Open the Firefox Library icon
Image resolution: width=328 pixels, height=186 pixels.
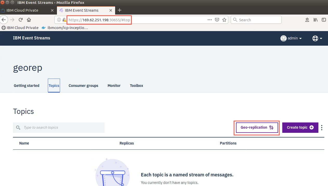coord(316,20)
